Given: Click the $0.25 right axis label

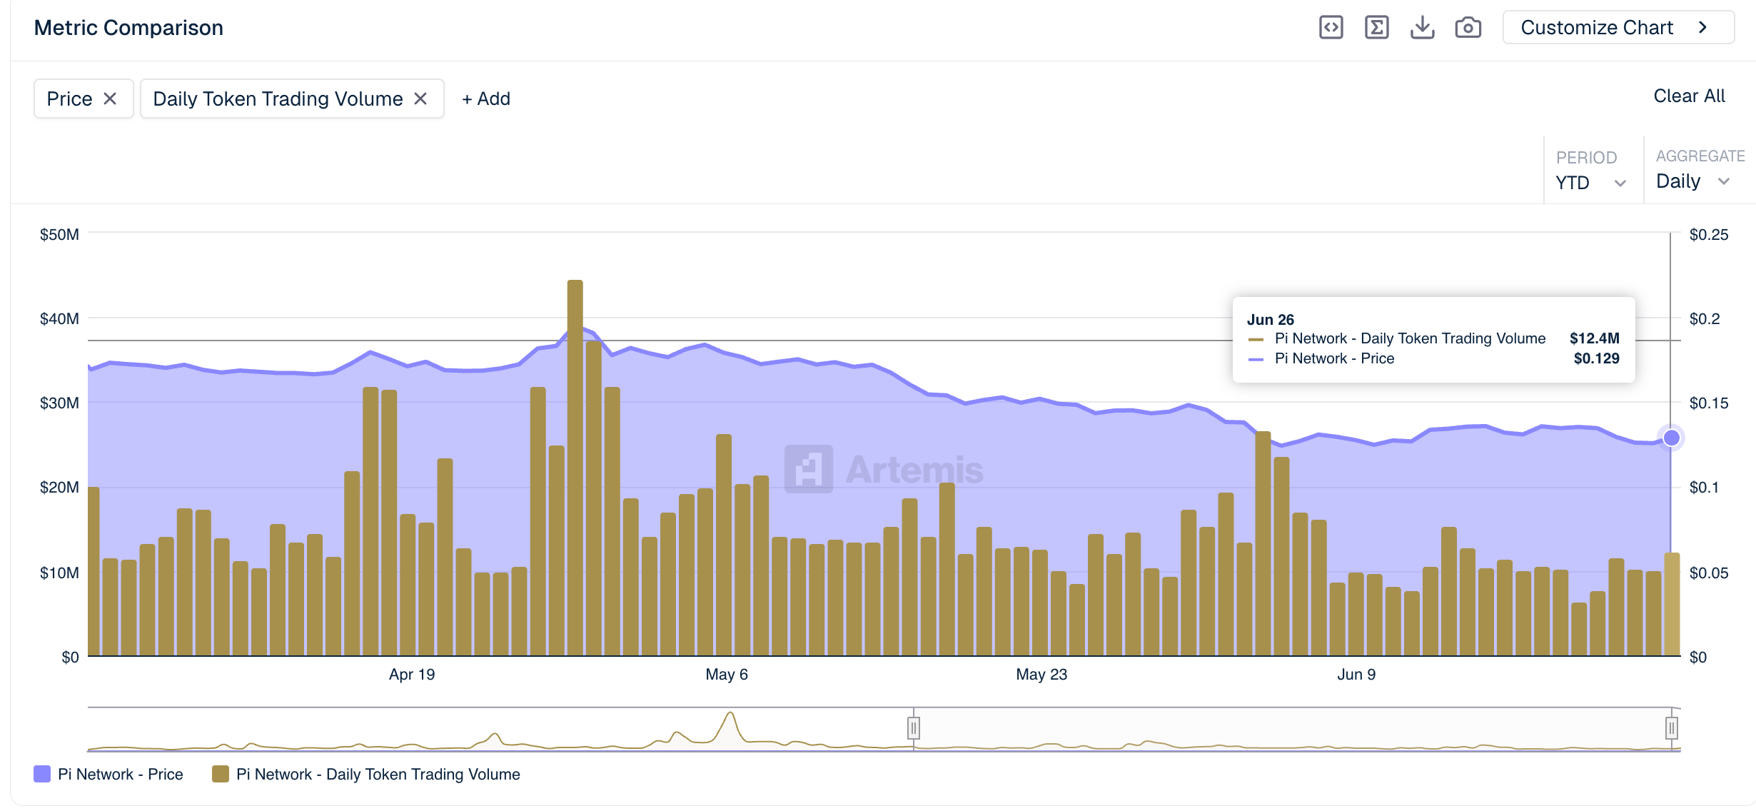Looking at the screenshot, I should [1709, 235].
